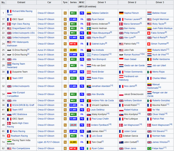Image resolution: width=174 pixels, height=151 pixels.
Task: Click the Irish flag beside Ryan Cullen
Action: point(89,148)
